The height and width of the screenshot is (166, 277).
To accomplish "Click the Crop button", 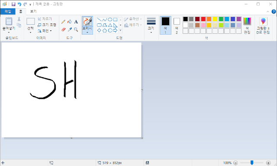I will pyautogui.click(x=45, y=19).
